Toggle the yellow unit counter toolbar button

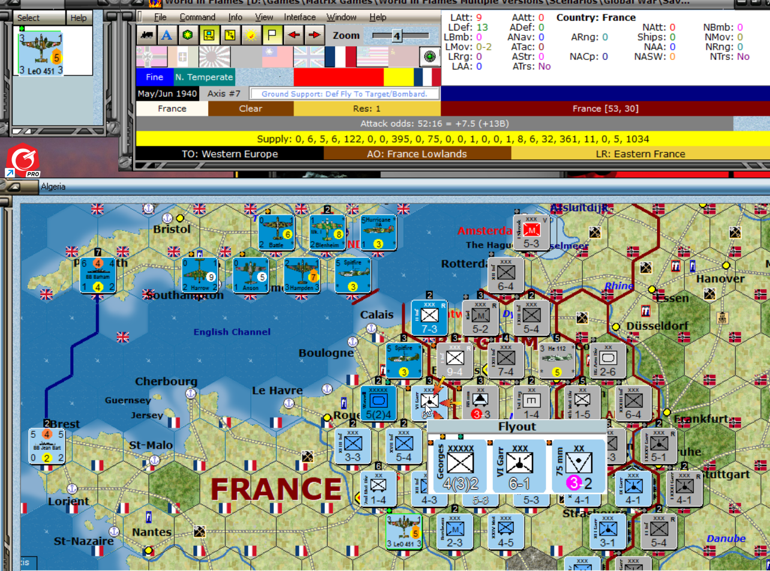tap(209, 35)
